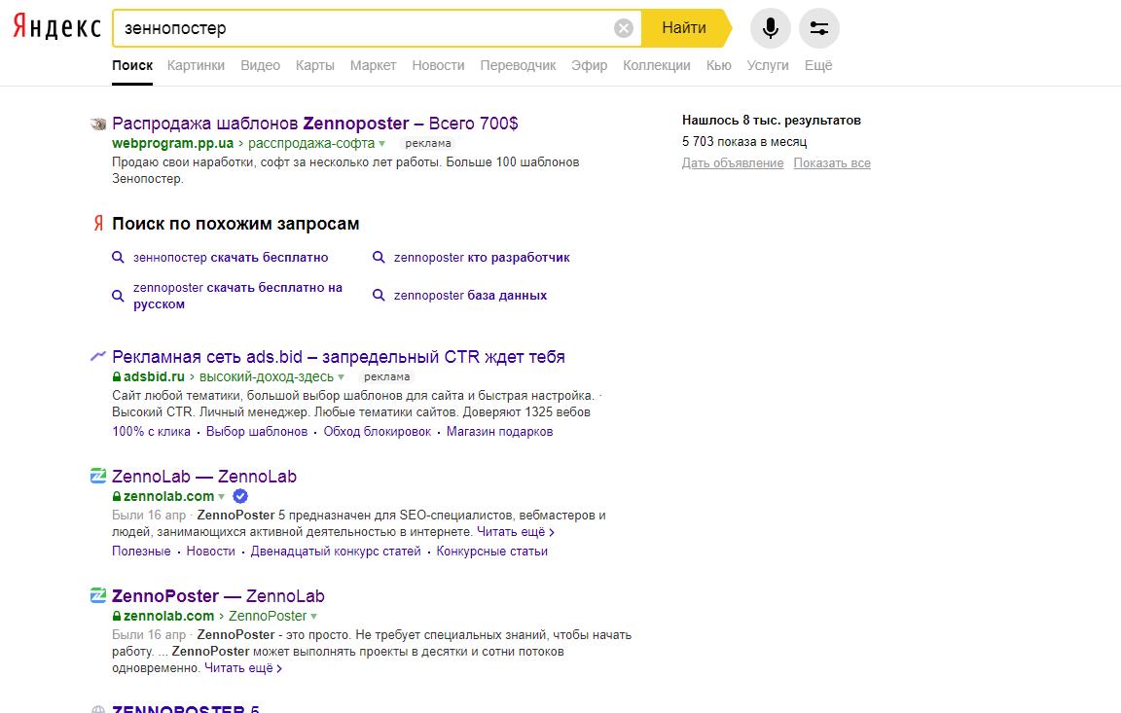Click Дать объявление link
The image size is (1121, 713).
(733, 162)
